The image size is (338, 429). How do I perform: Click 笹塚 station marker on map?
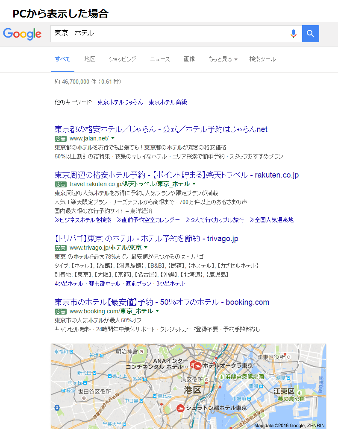point(102,356)
